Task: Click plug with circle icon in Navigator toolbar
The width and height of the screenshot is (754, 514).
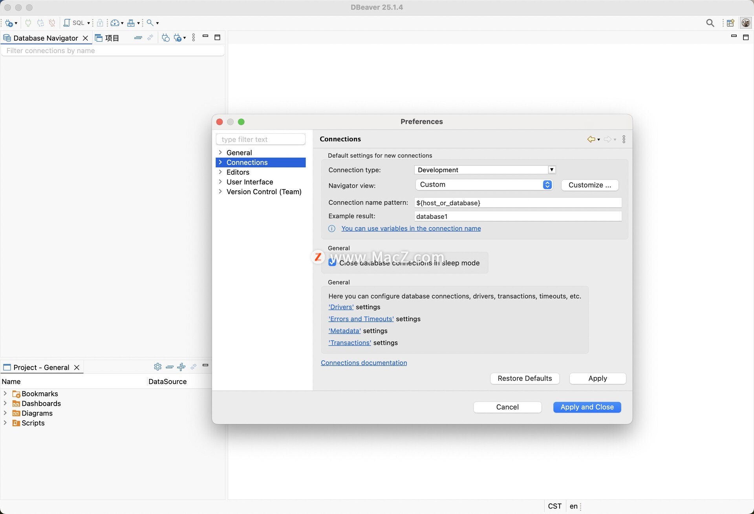Action: 165,38
